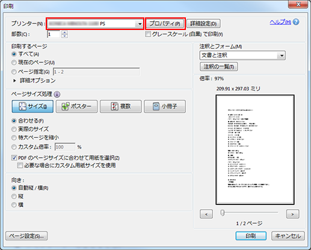Go to previous preview page arrow
Screen dimensions: 311x250
click(x=206, y=214)
